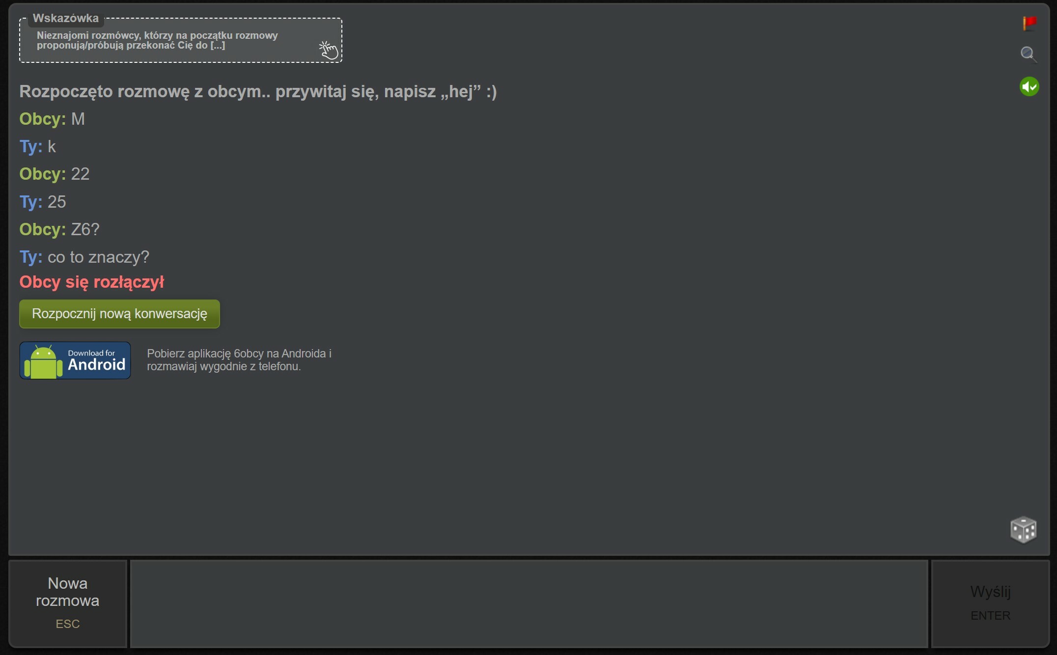Open the Download for Android badge link
Viewport: 1057px width, 655px height.
[96, 361]
